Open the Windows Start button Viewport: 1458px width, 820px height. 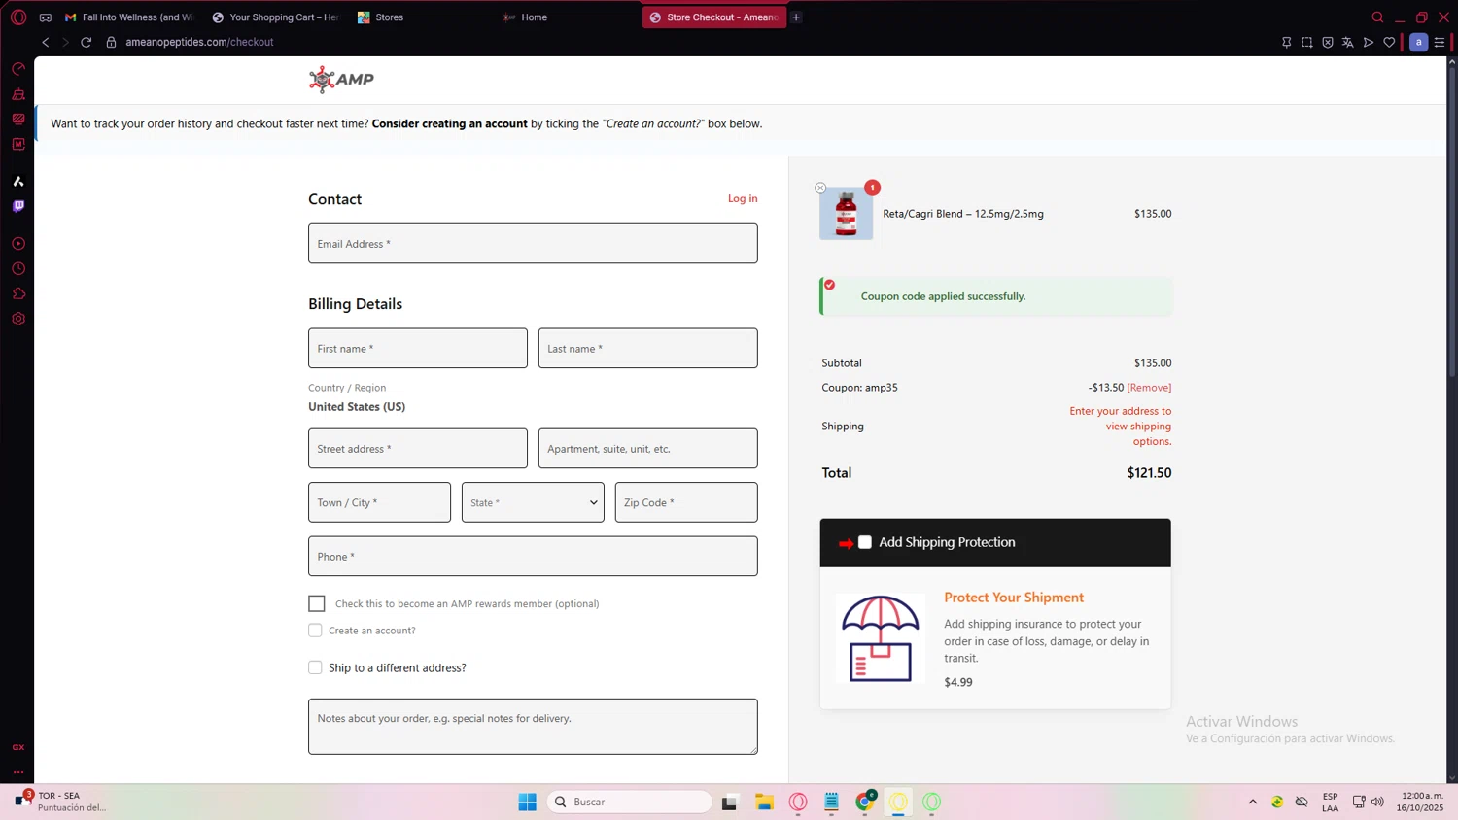(x=528, y=802)
